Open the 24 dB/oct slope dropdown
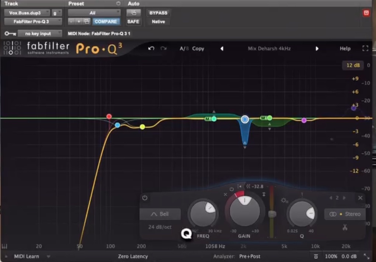Image resolution: width=376 pixels, height=262 pixels. 160,227
